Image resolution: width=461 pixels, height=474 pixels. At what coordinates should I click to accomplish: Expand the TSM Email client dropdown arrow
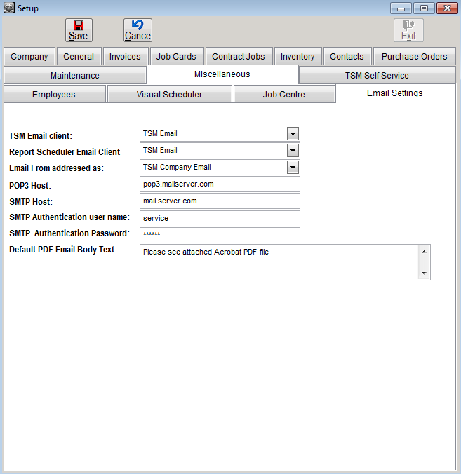[x=293, y=134]
